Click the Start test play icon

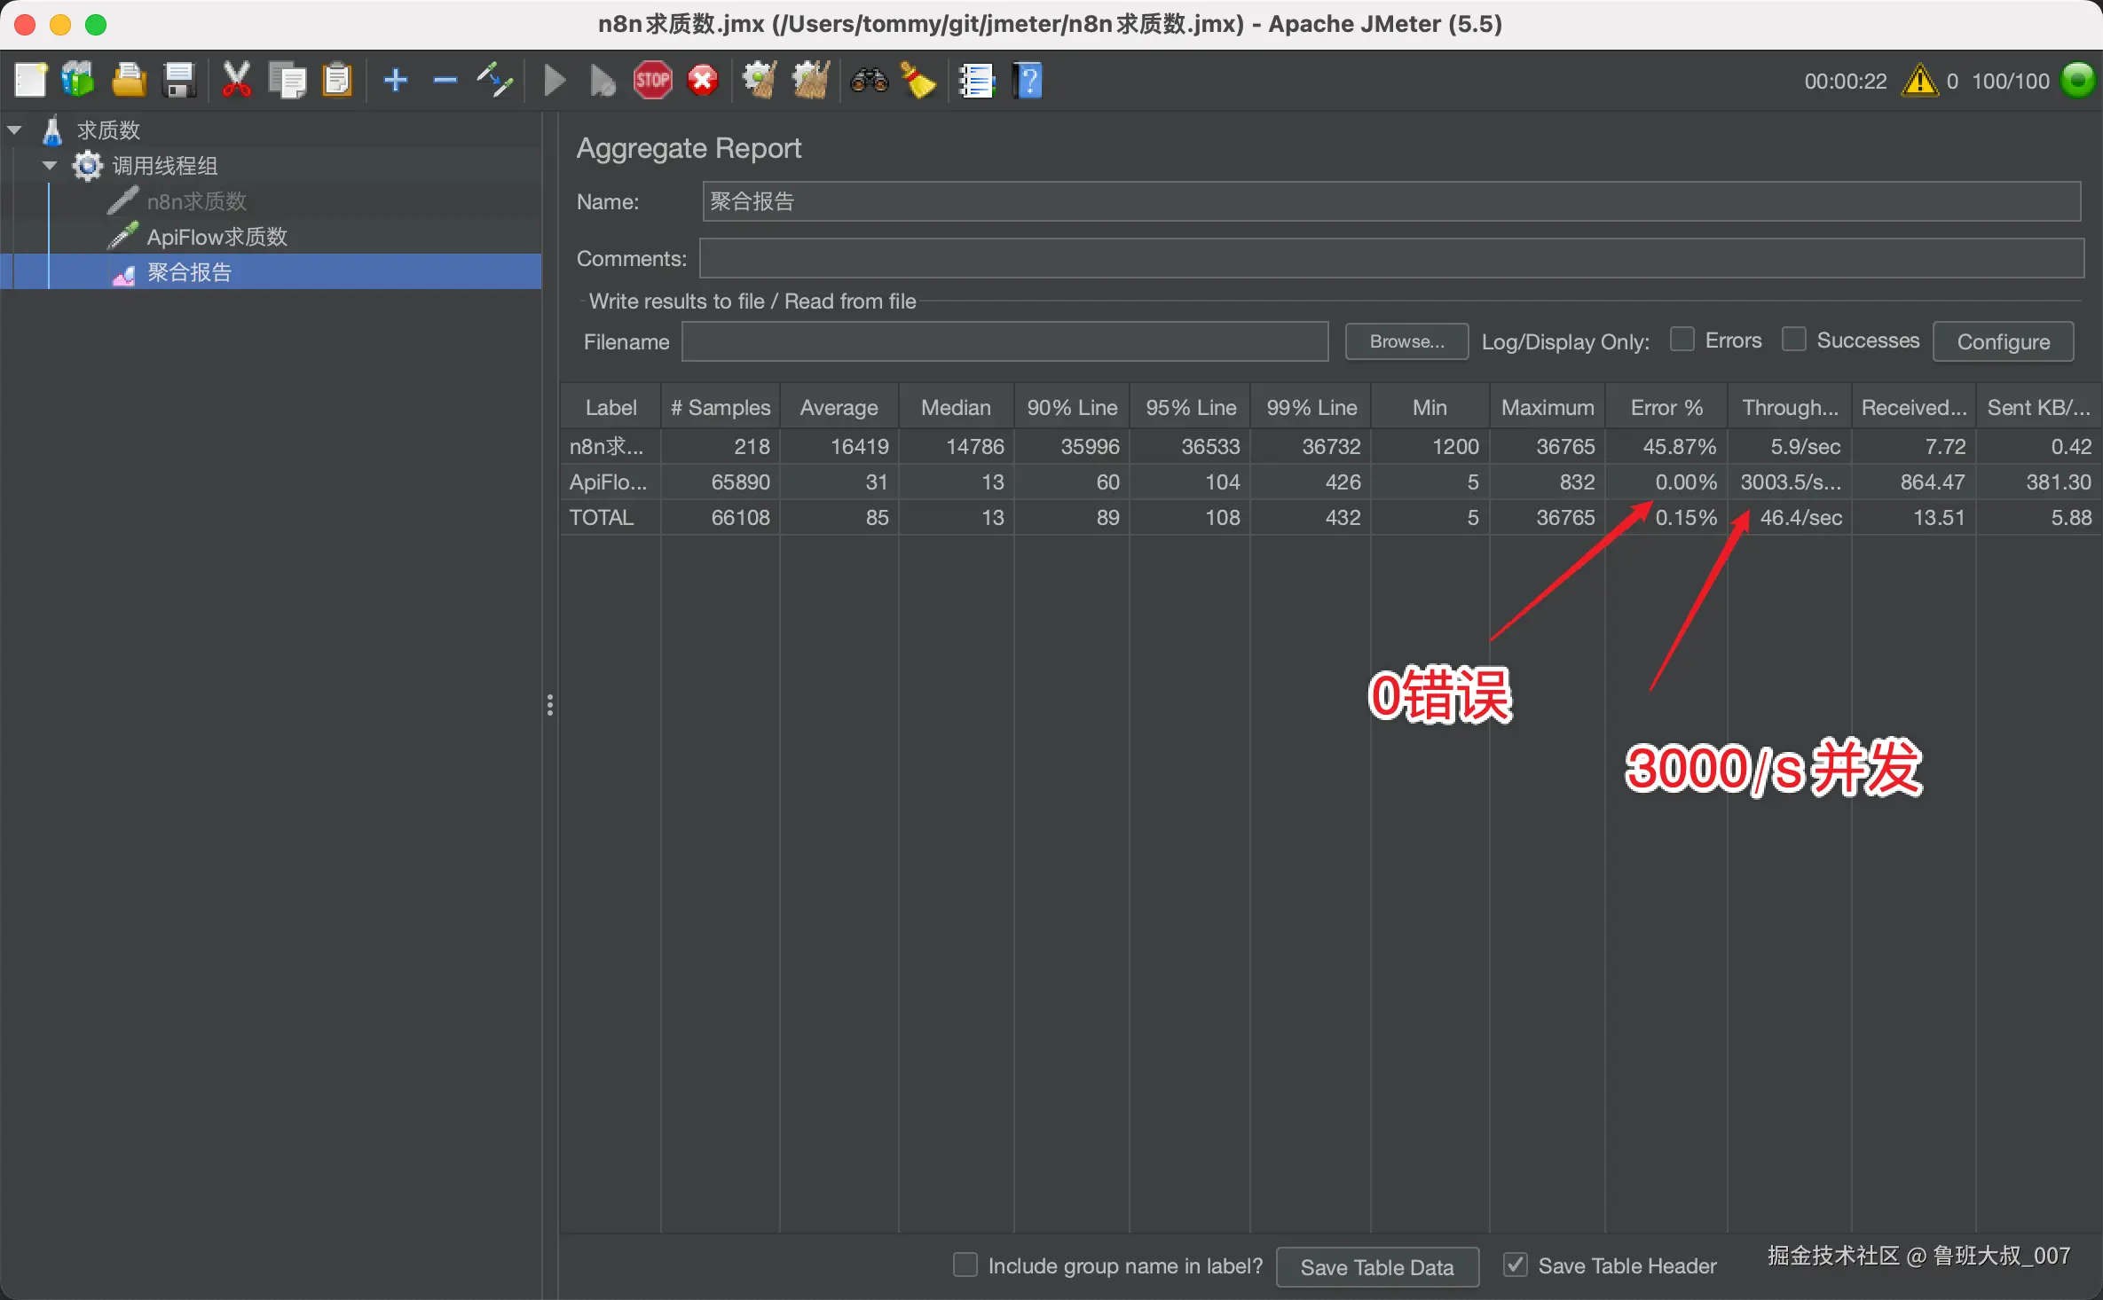[x=554, y=81]
